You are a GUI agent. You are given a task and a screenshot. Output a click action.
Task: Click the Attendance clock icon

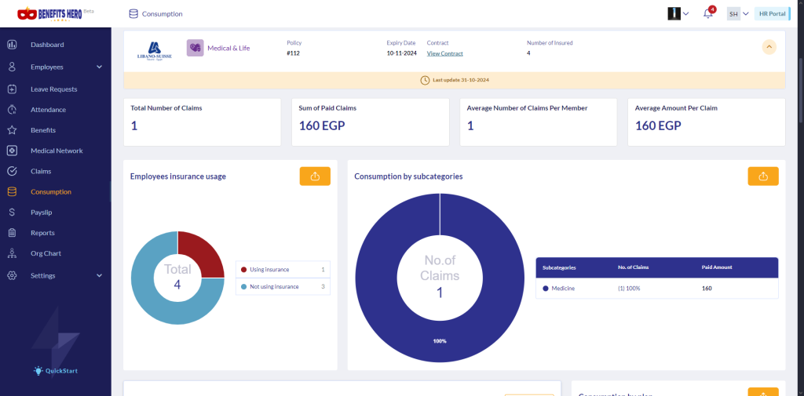13,110
